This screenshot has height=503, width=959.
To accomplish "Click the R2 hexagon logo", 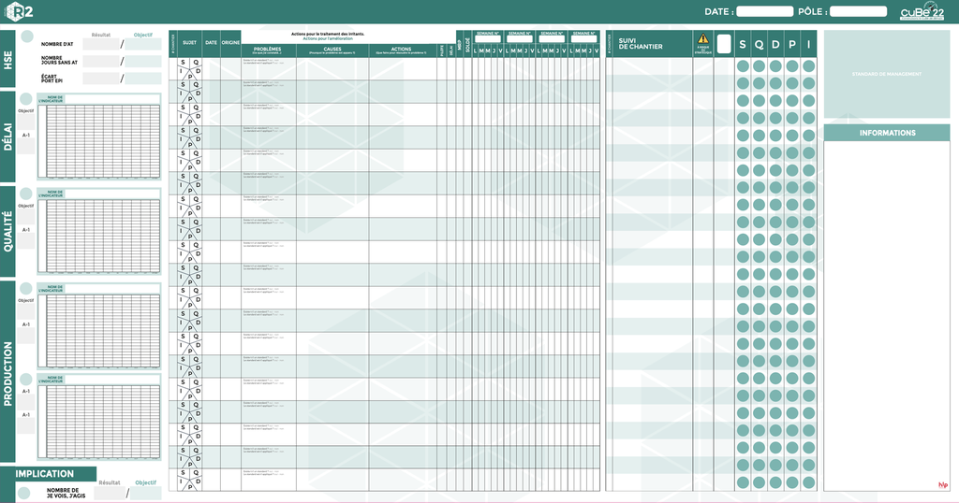I will pos(21,11).
